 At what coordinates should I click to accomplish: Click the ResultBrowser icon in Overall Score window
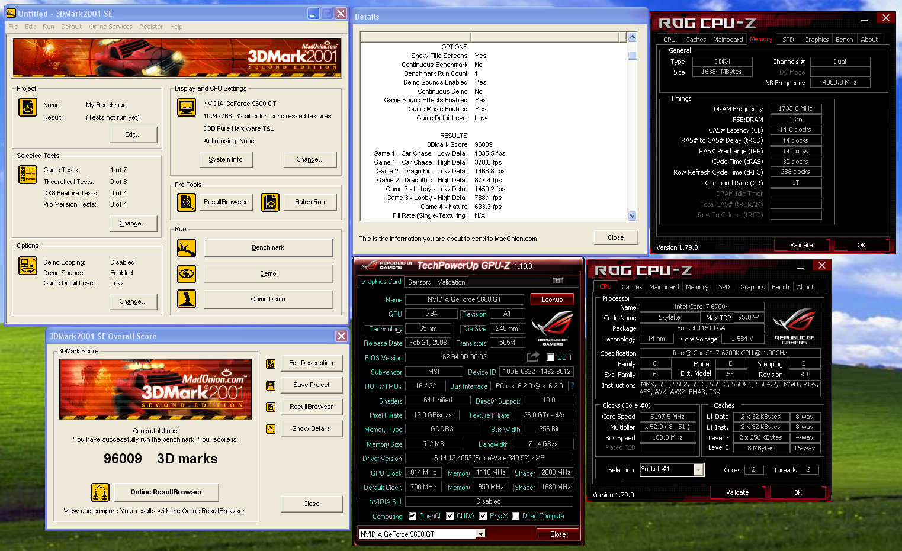click(x=271, y=407)
